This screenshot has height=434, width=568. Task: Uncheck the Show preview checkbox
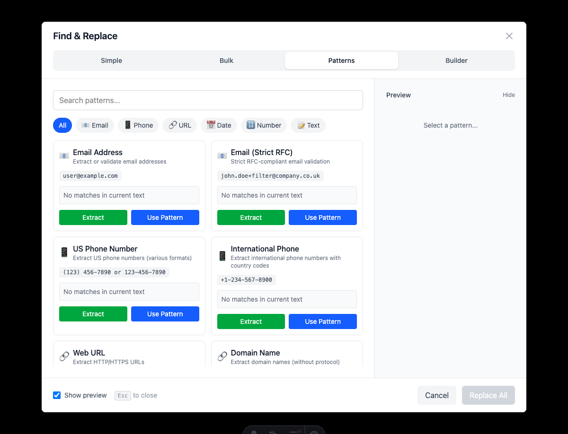coord(57,395)
